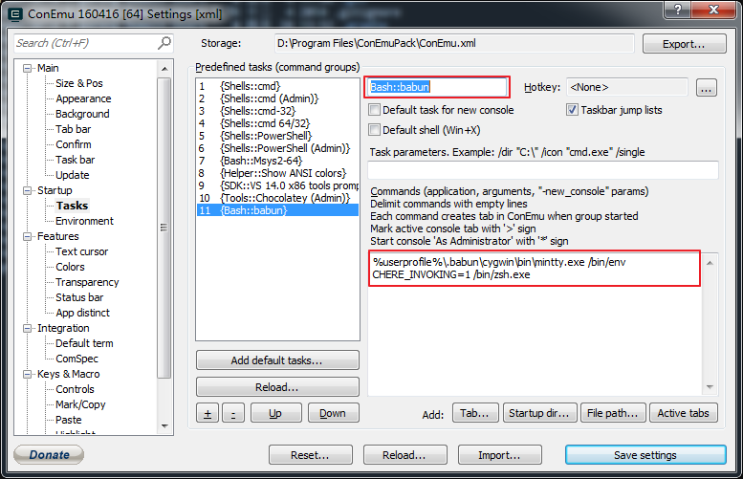Screen dimensions: 743x479
Task: Click the Import... button
Action: (499, 455)
